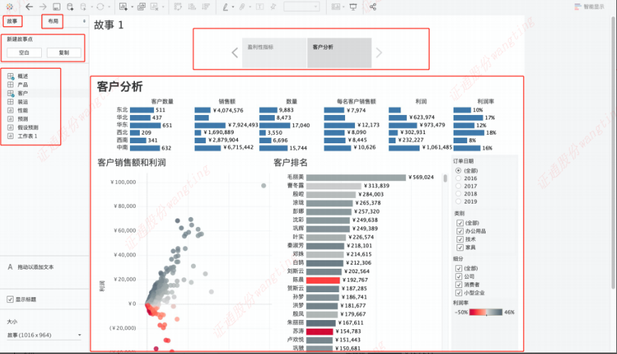Click the fix axes pin icon
The height and width of the screenshot is (354, 617).
273,6
